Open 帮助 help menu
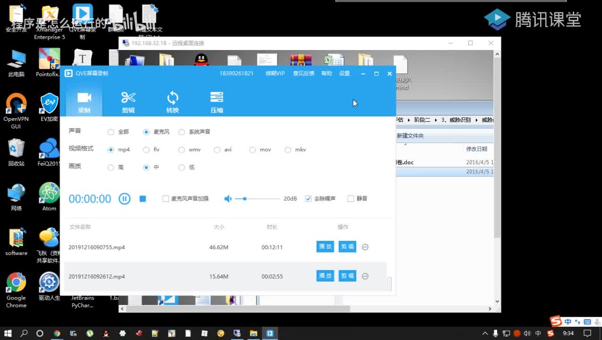 point(327,74)
